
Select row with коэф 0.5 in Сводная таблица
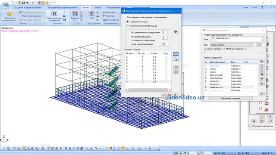(148, 69)
